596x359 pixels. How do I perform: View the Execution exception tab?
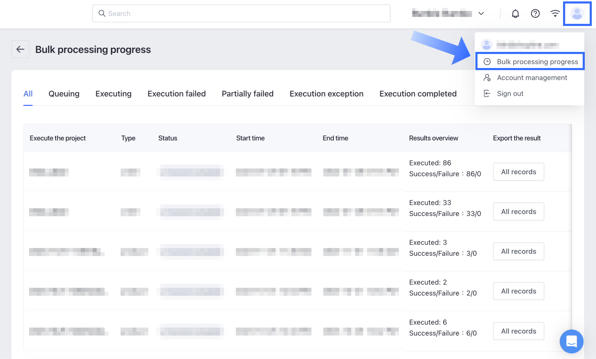pyautogui.click(x=326, y=94)
